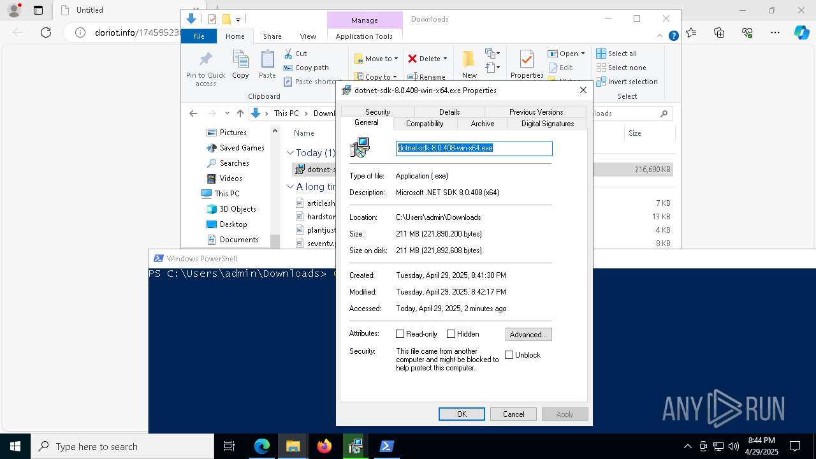Tick the Unblock checkbox
This screenshot has height=459, width=816.
509,355
